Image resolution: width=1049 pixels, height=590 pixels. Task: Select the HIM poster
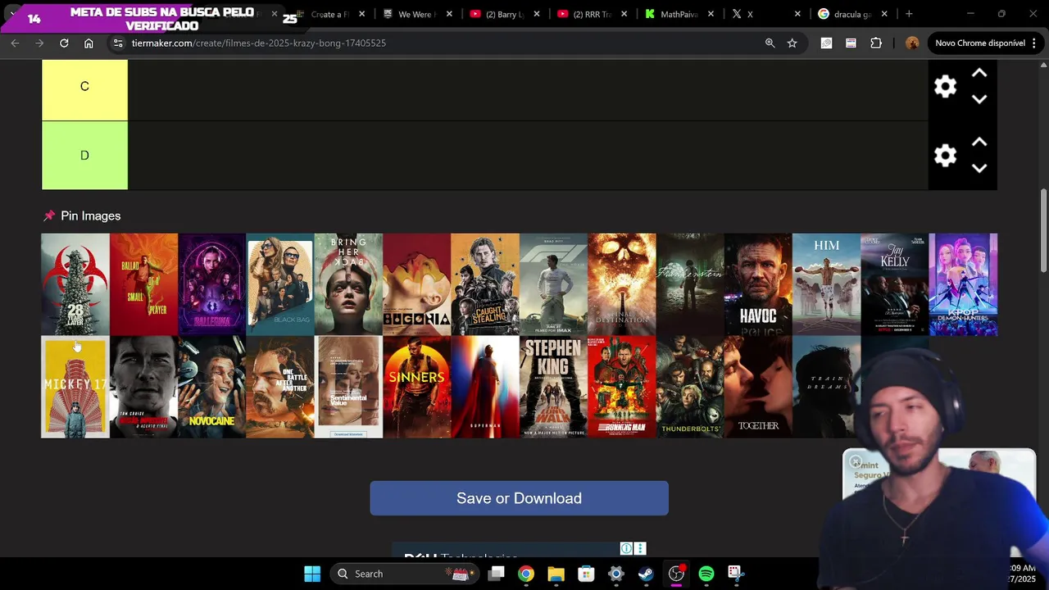pos(826,284)
